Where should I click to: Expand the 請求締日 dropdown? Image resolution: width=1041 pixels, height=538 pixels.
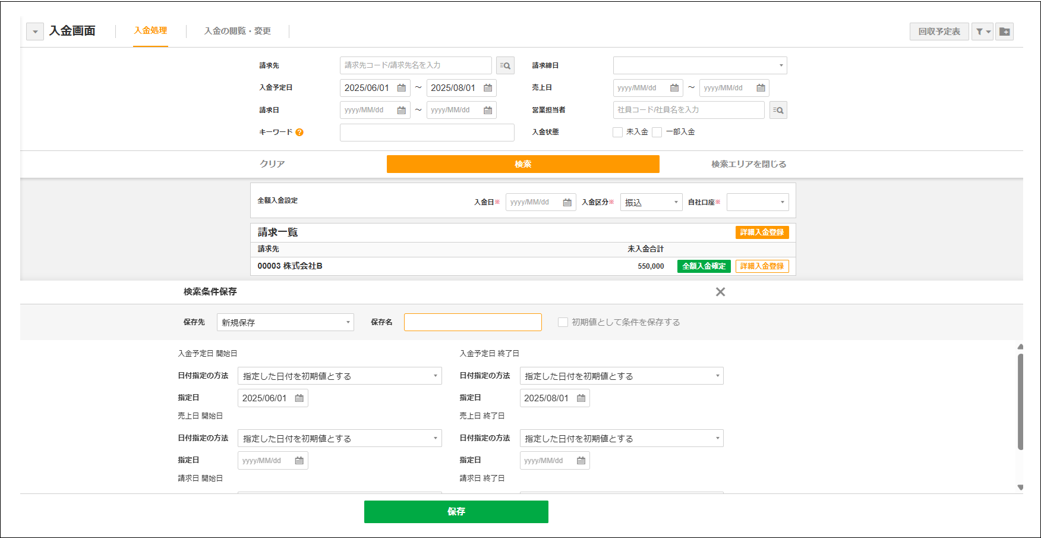point(699,65)
